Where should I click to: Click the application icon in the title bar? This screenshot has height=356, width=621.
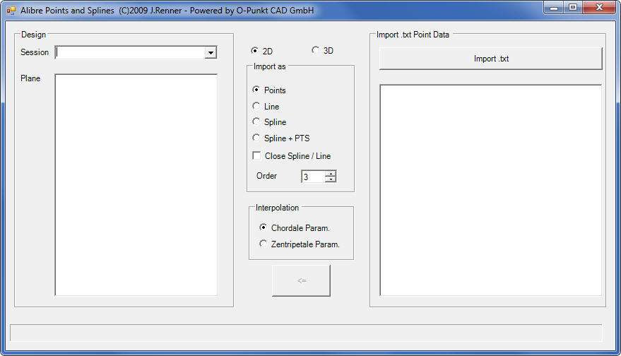point(11,11)
